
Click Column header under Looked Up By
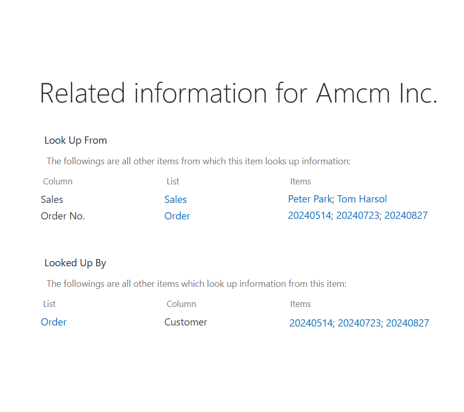click(x=181, y=304)
